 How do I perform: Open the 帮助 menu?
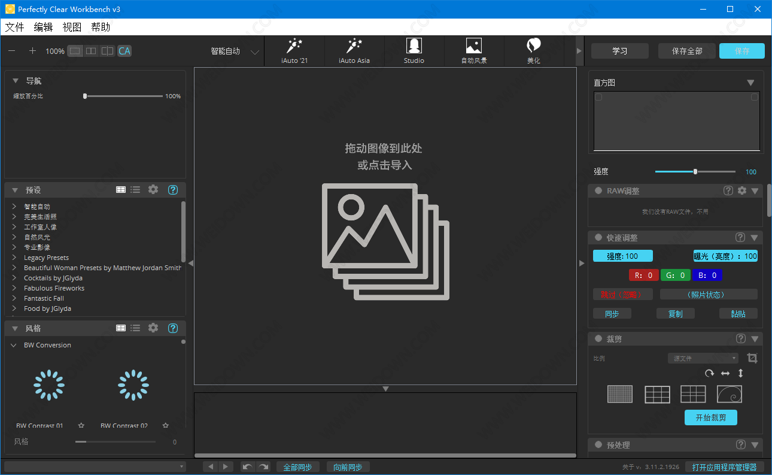[101, 27]
